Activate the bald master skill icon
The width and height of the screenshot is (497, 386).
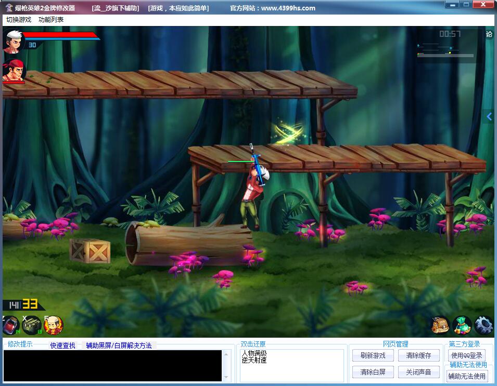(x=53, y=325)
